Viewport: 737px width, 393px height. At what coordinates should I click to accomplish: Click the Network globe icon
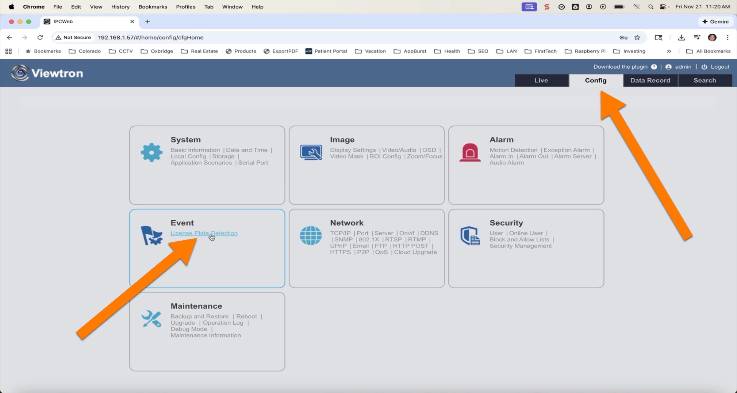[311, 235]
